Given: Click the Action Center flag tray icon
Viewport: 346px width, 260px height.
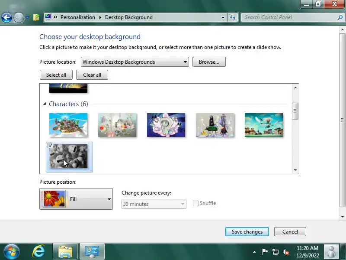Looking at the screenshot, I should click(x=265, y=252).
